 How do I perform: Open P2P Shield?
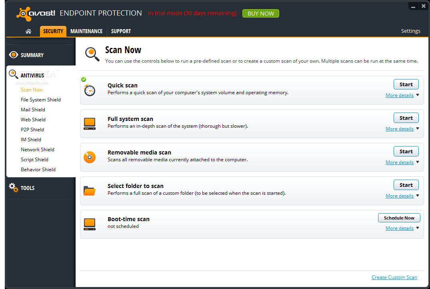(x=32, y=129)
